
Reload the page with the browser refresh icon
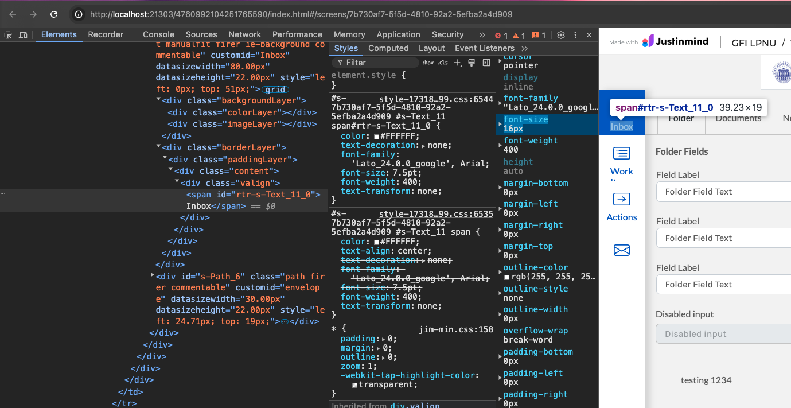[x=54, y=14]
